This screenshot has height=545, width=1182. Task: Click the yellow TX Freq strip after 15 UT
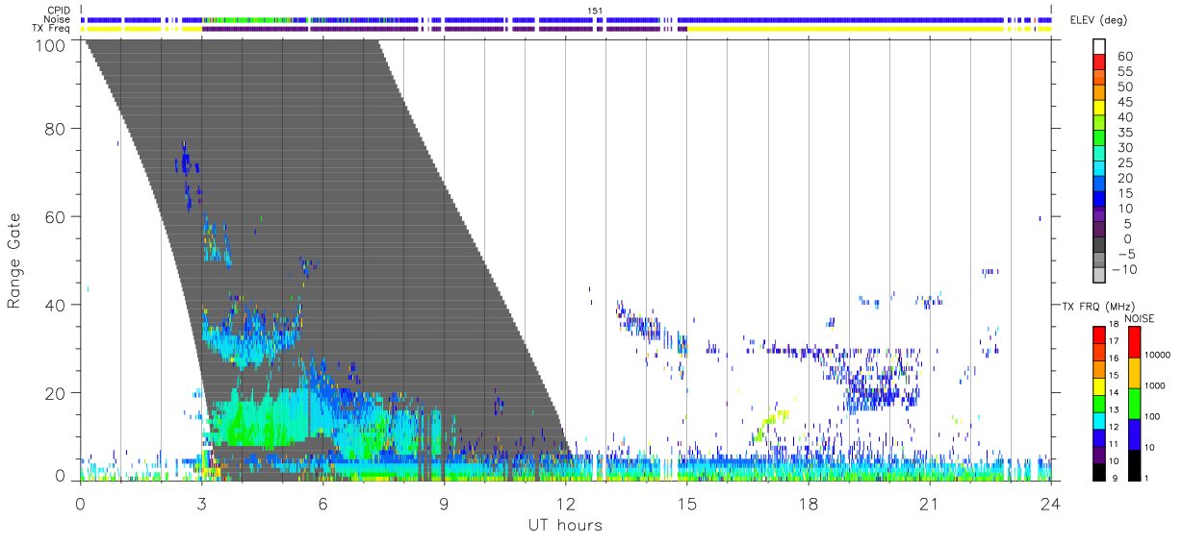pos(845,29)
